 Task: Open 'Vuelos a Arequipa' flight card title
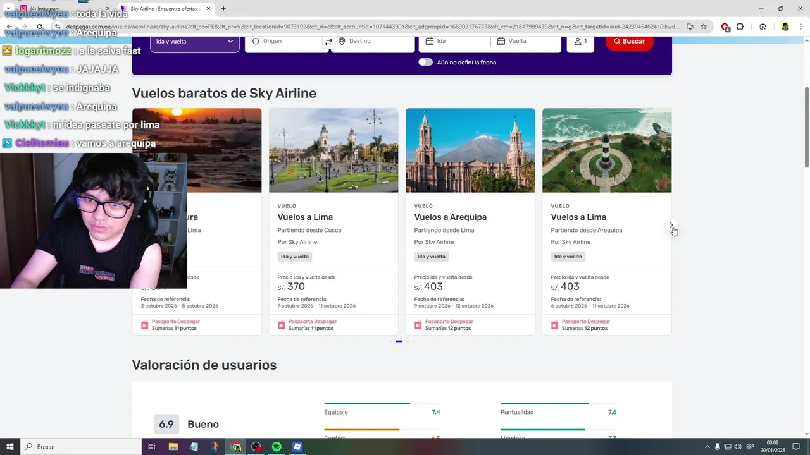point(451,217)
